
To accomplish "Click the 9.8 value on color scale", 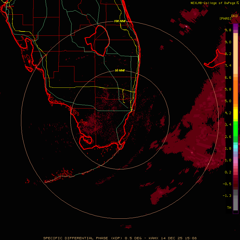I will (x=228, y=30).
